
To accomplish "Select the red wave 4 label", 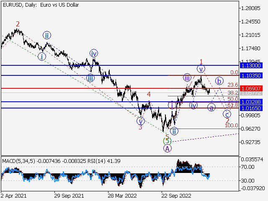I will tap(149, 94).
